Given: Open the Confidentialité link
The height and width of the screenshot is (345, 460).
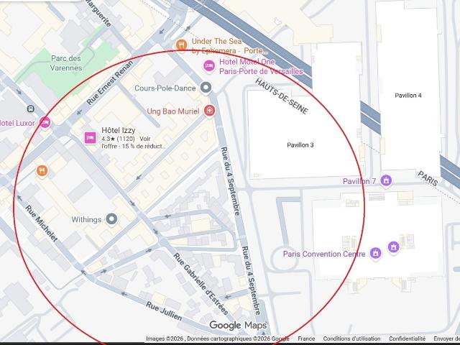Looking at the screenshot, I should click(408, 339).
